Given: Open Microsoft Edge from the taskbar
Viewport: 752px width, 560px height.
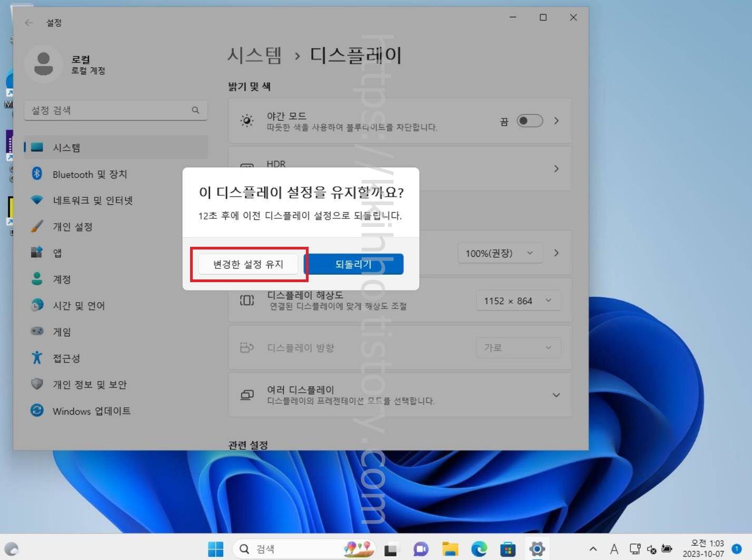Looking at the screenshot, I should point(479,549).
